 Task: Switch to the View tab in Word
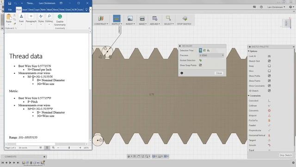point(62,9)
